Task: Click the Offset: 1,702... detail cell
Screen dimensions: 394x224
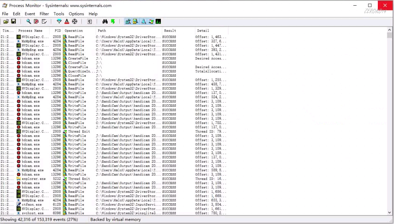Action: 211,123
